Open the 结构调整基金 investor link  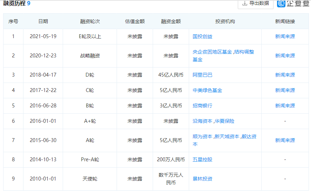click(223, 56)
